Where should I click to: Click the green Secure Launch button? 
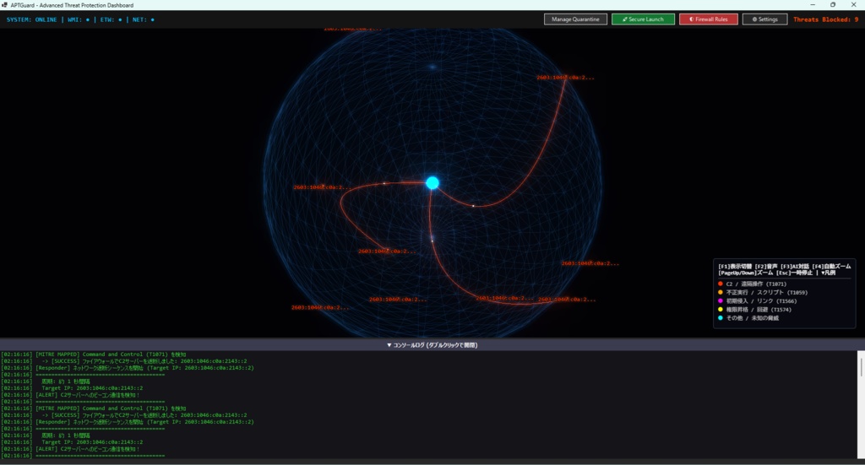point(643,19)
